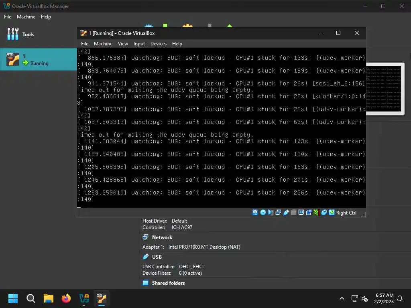Image resolution: width=411 pixels, height=308 pixels.
Task: Click the Shared folders section header in Manager
Action: pos(168,283)
